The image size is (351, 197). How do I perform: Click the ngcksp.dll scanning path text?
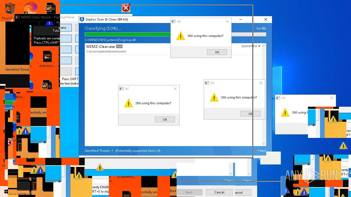[110, 40]
